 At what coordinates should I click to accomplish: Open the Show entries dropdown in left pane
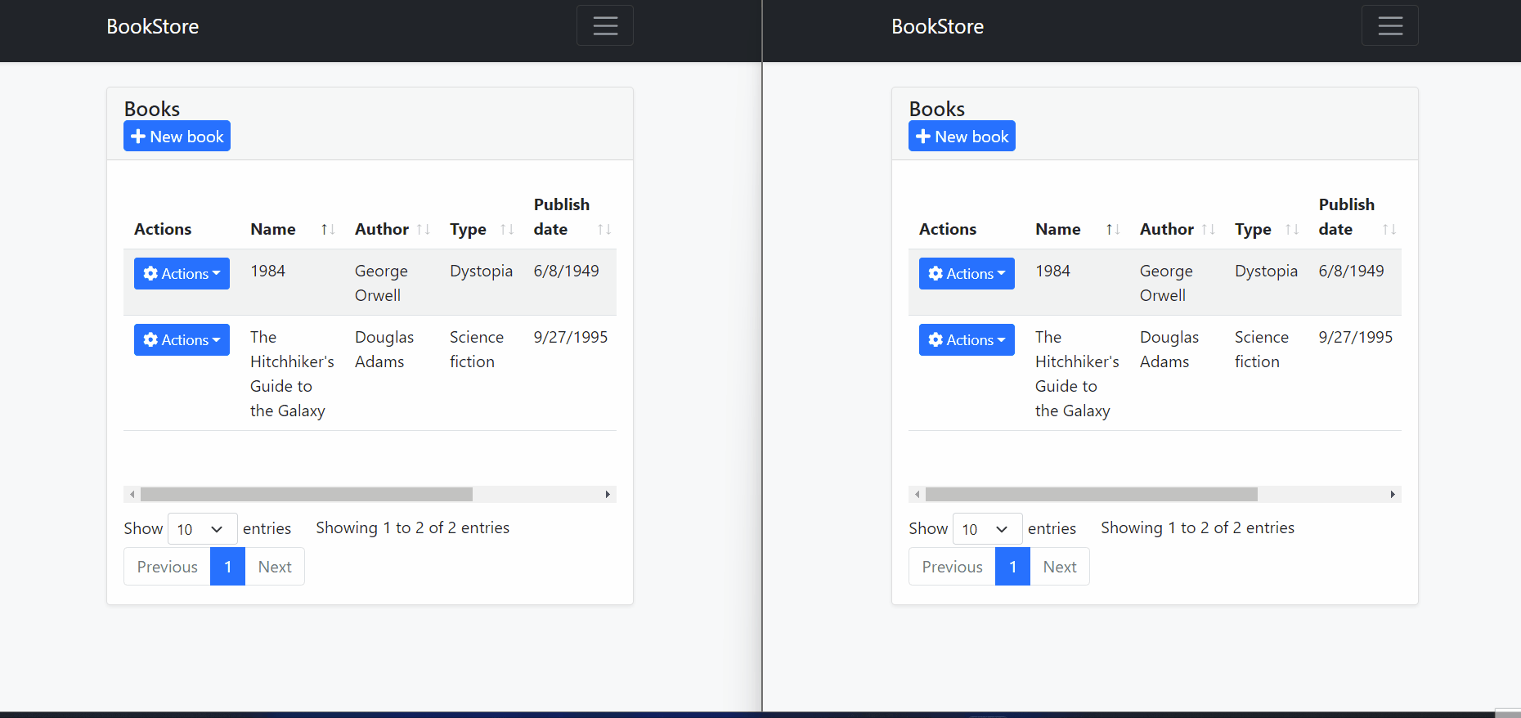pyautogui.click(x=202, y=529)
